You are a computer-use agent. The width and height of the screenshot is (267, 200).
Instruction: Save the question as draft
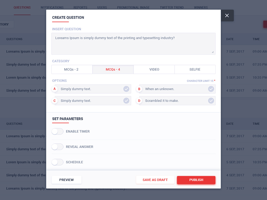[155, 180]
